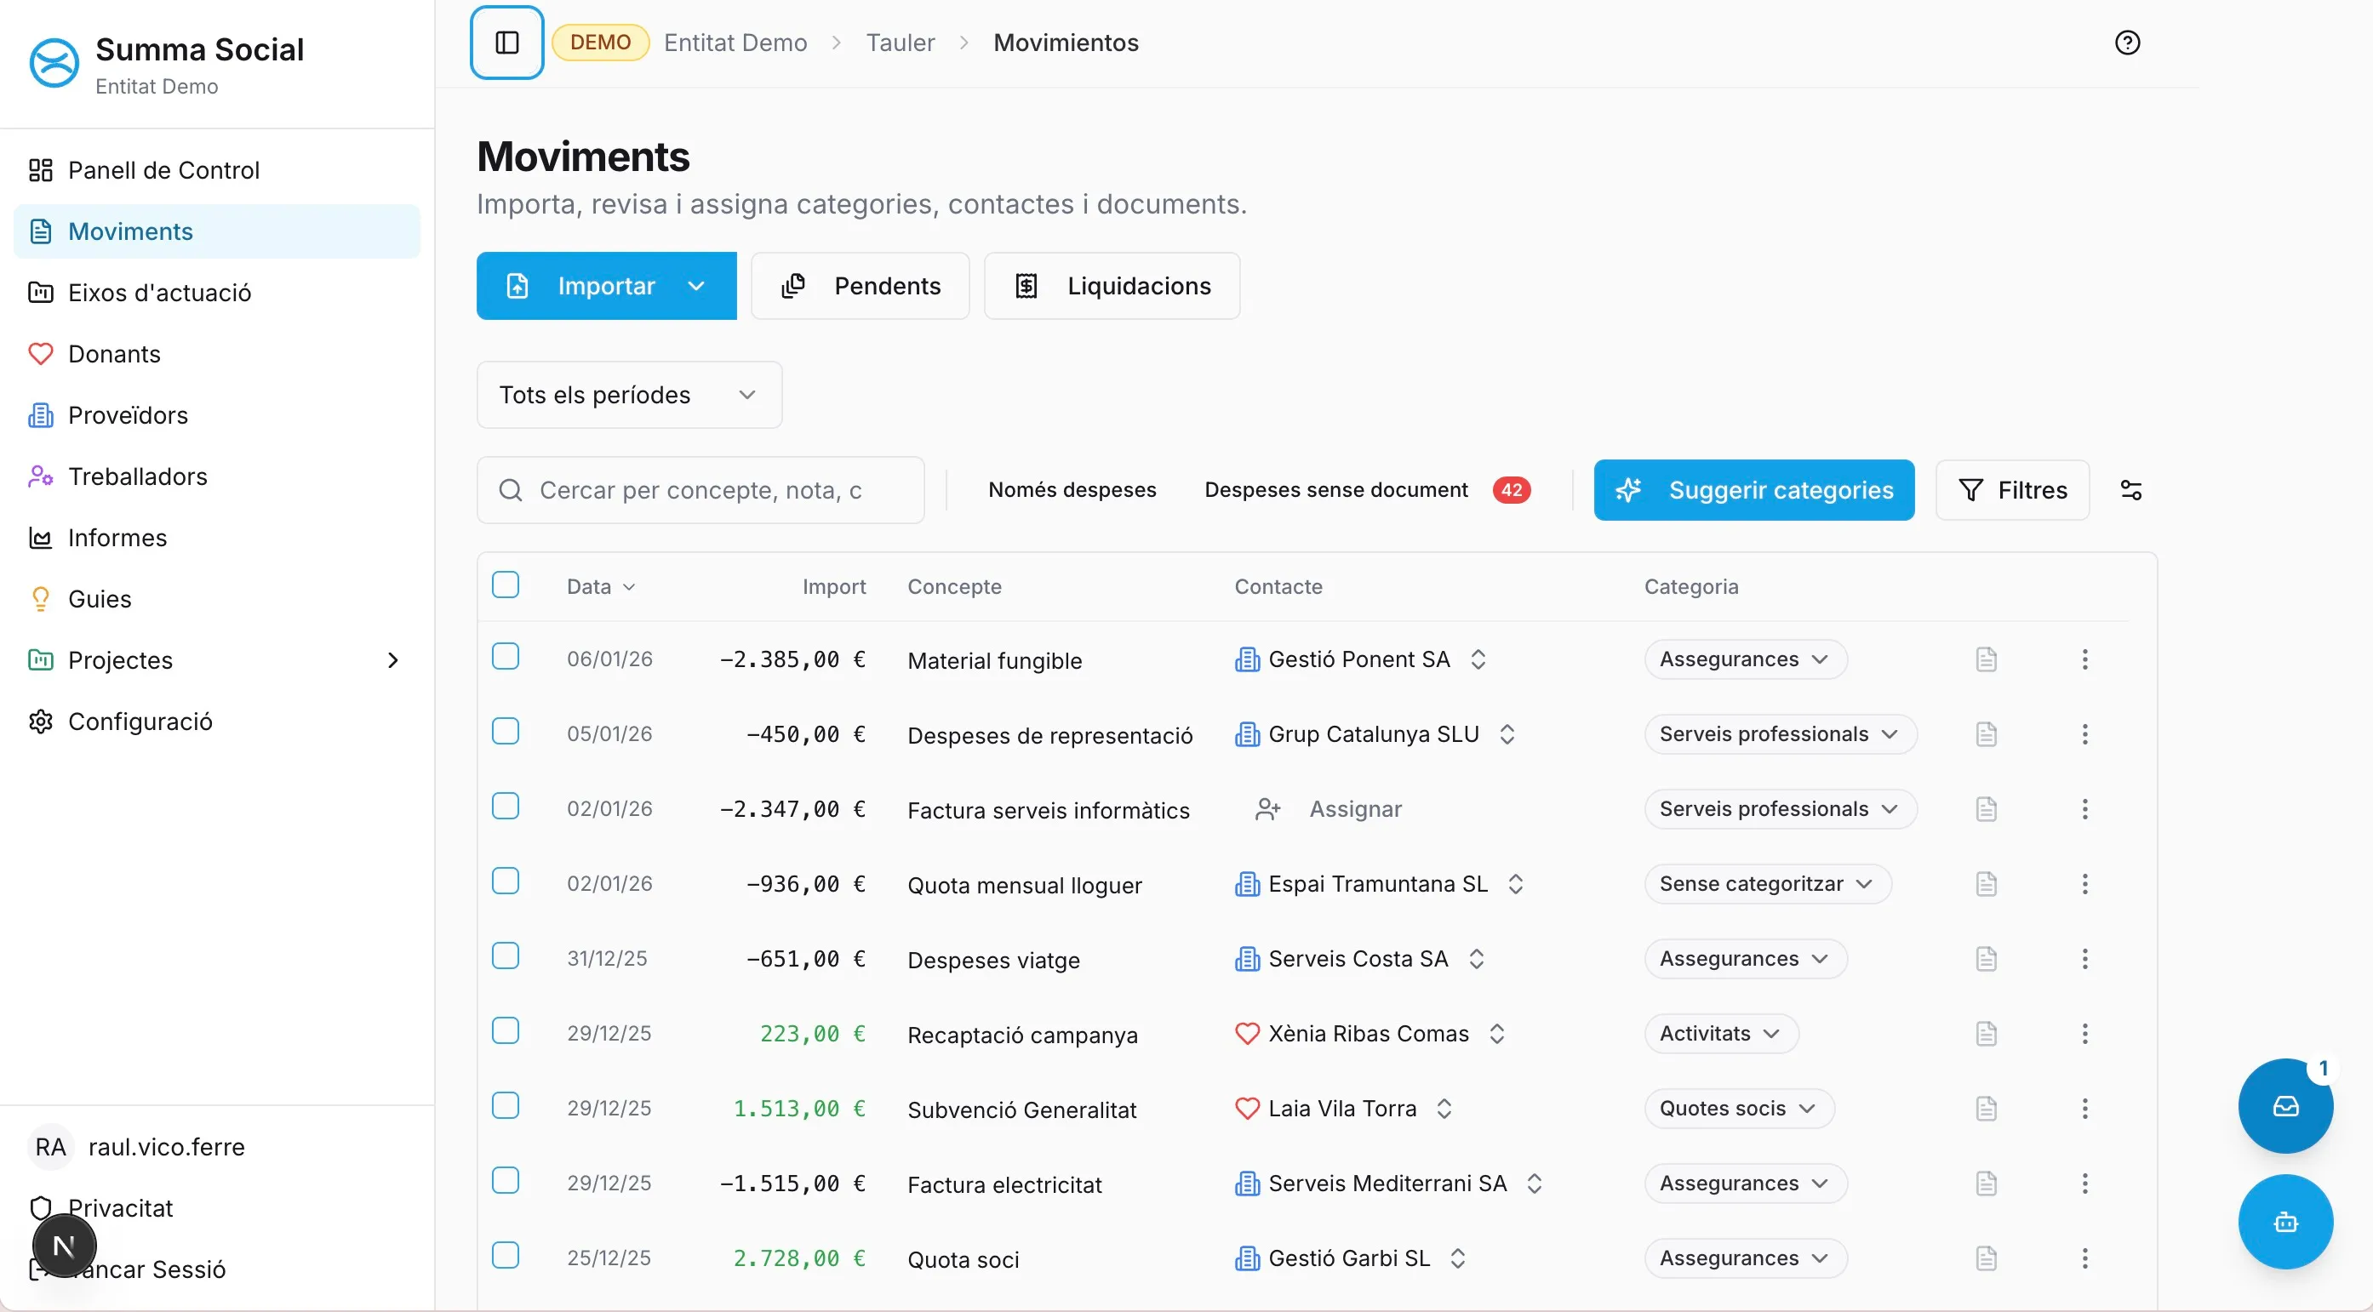Open category dropdown for Despeses de representació
The width and height of the screenshot is (2373, 1312).
(x=1781, y=733)
